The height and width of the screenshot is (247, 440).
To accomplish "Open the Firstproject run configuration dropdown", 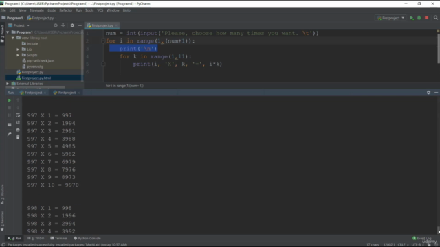I will click(x=390, y=18).
